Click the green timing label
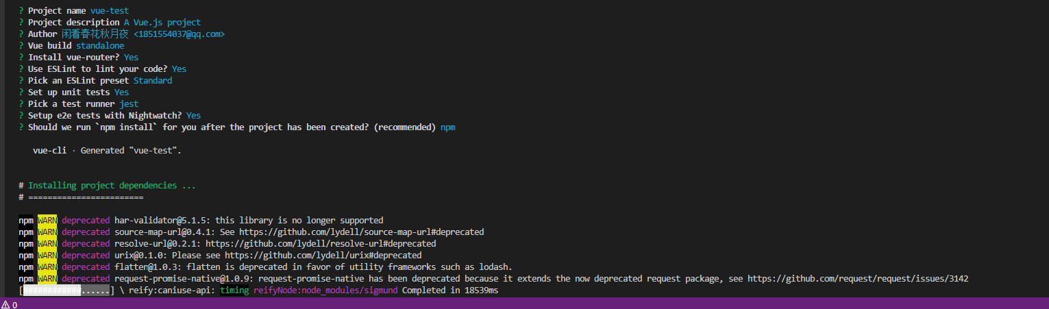 (234, 291)
